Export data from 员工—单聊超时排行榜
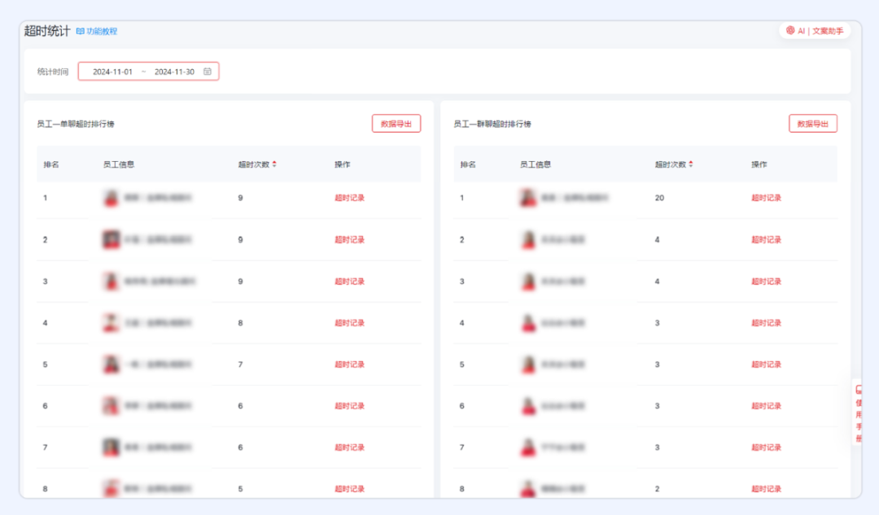The image size is (879, 515). (396, 124)
